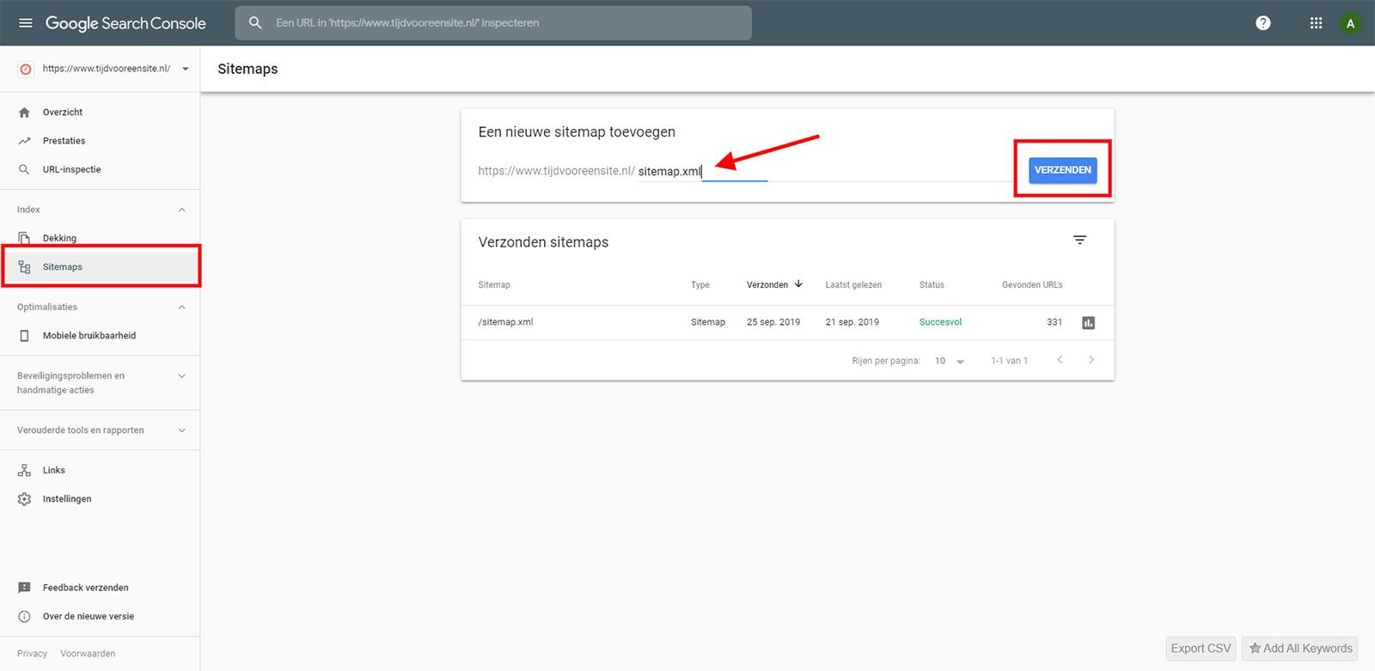
Task: Open the account avatar 'A'
Action: point(1350,23)
